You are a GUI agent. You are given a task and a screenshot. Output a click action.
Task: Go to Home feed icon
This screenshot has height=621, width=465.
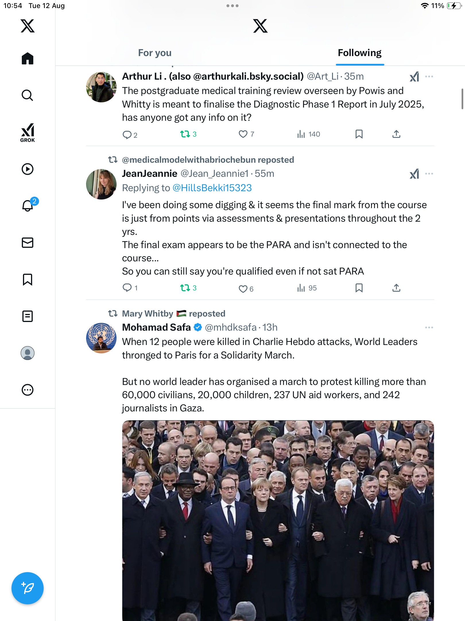28,59
